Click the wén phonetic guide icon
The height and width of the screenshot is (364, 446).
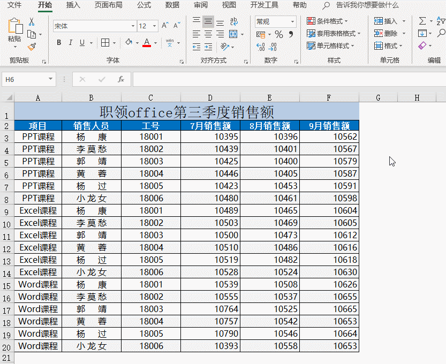pyautogui.click(x=170, y=43)
